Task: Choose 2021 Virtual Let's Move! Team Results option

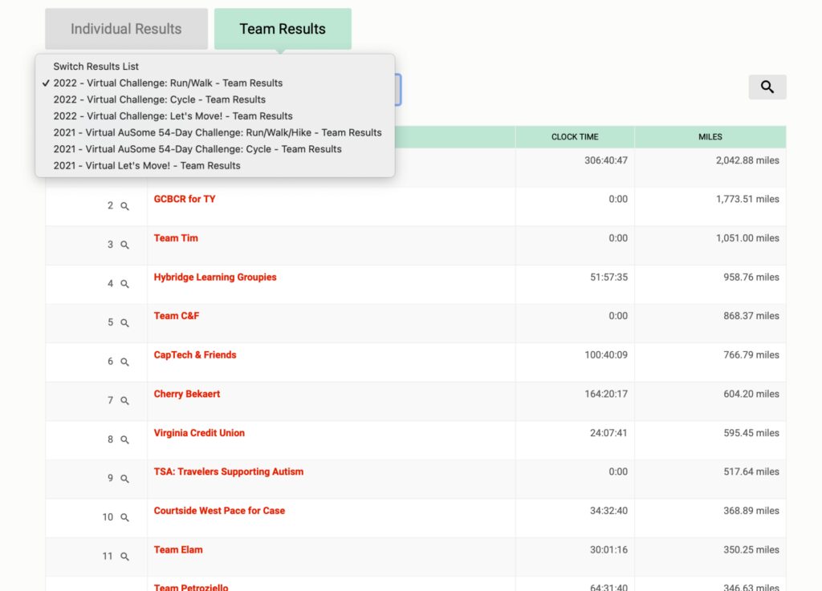Action: click(x=215, y=166)
